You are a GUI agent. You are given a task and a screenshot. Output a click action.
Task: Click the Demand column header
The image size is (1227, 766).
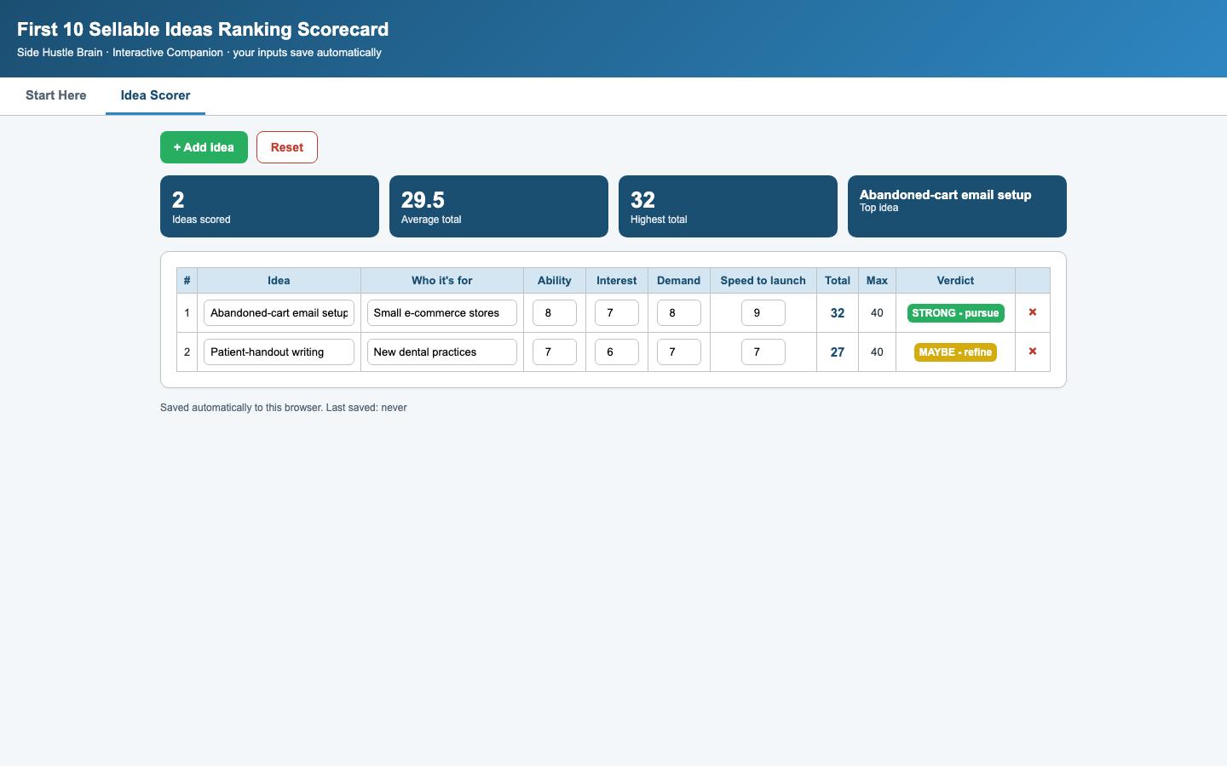pyautogui.click(x=679, y=280)
